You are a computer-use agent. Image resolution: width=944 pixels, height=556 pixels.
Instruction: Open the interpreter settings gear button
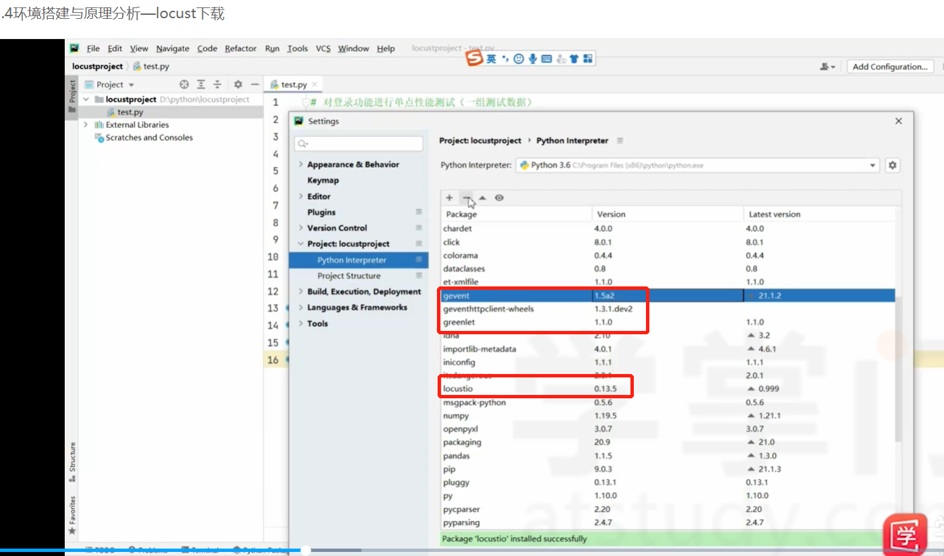coord(893,165)
